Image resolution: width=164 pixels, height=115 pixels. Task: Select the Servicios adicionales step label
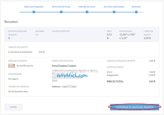click(114, 7)
